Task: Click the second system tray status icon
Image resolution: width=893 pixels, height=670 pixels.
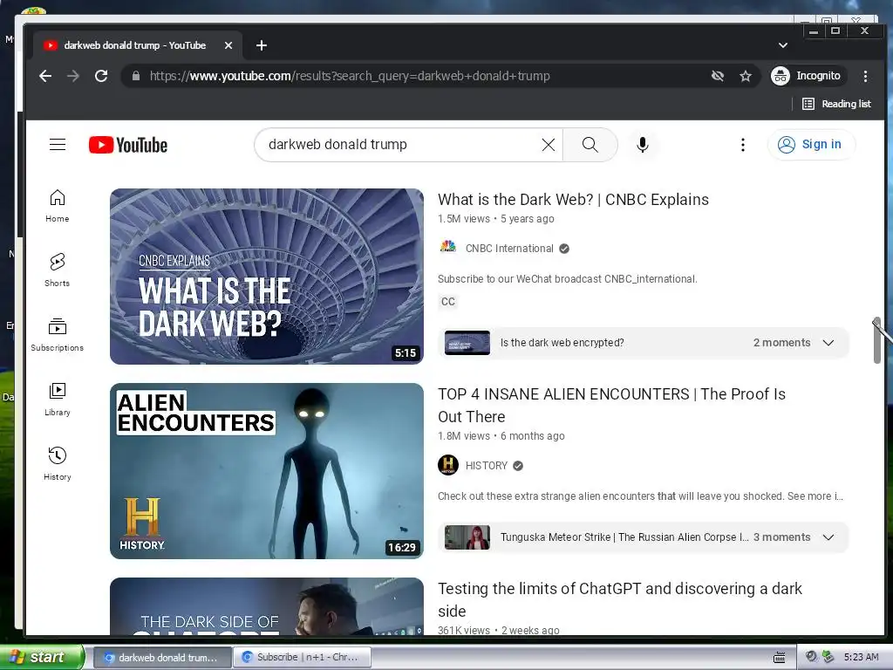Action: tap(828, 657)
